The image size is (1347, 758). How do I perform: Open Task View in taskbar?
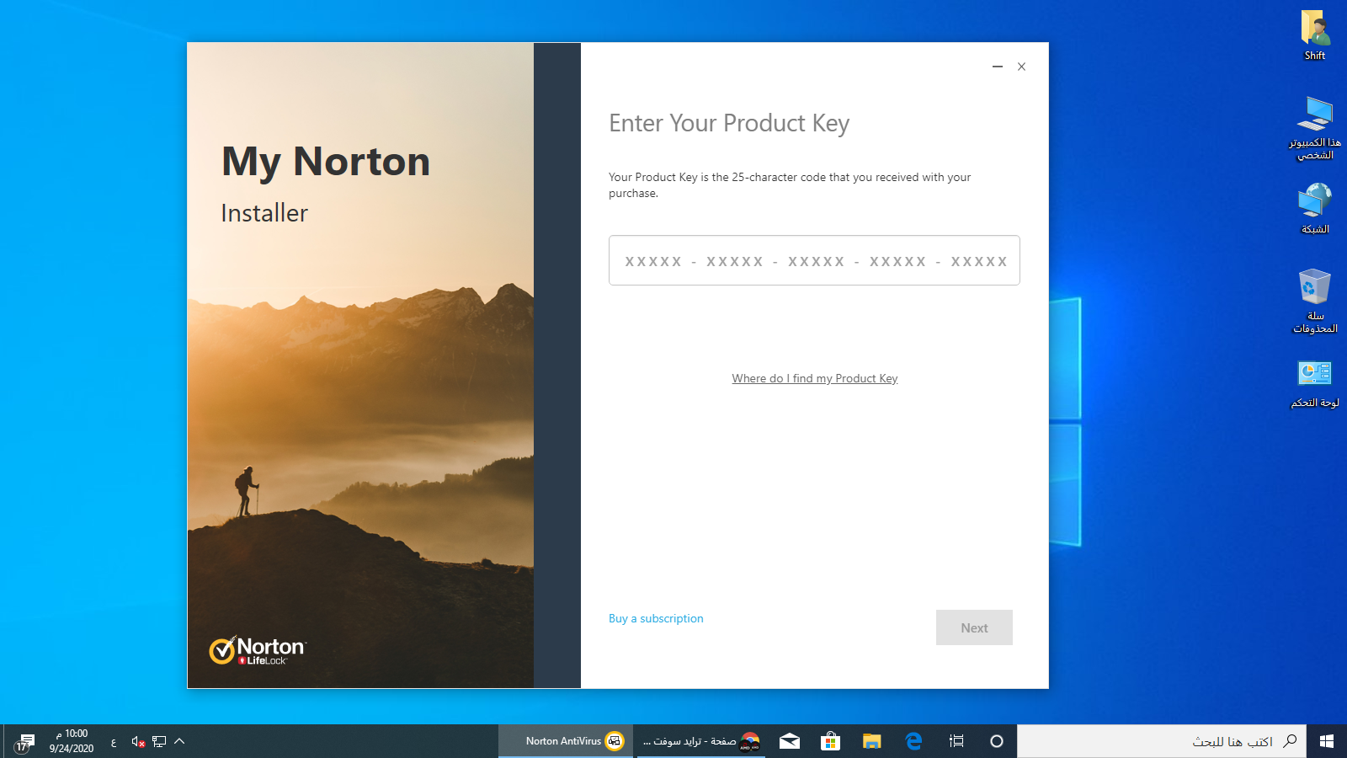click(956, 741)
